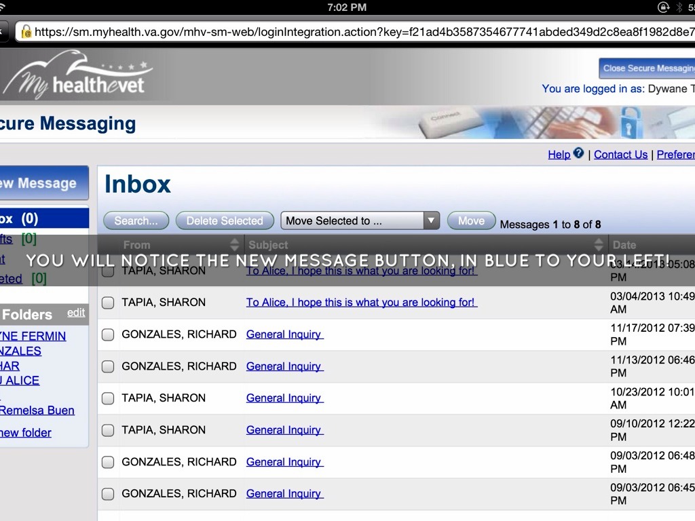The image size is (695, 521).
Task: Click the blue Help question mark icon
Action: click(x=578, y=153)
